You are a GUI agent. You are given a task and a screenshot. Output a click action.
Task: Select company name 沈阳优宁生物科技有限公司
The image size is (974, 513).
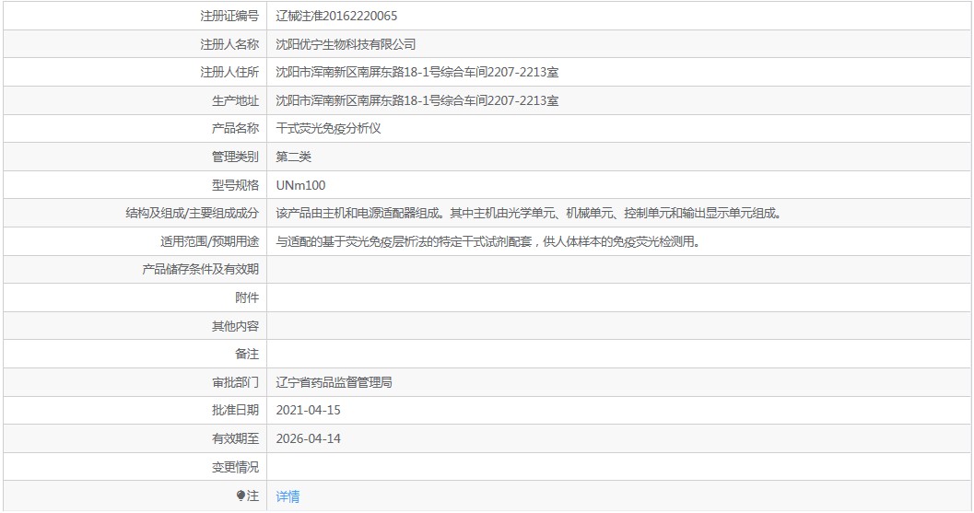(x=346, y=44)
